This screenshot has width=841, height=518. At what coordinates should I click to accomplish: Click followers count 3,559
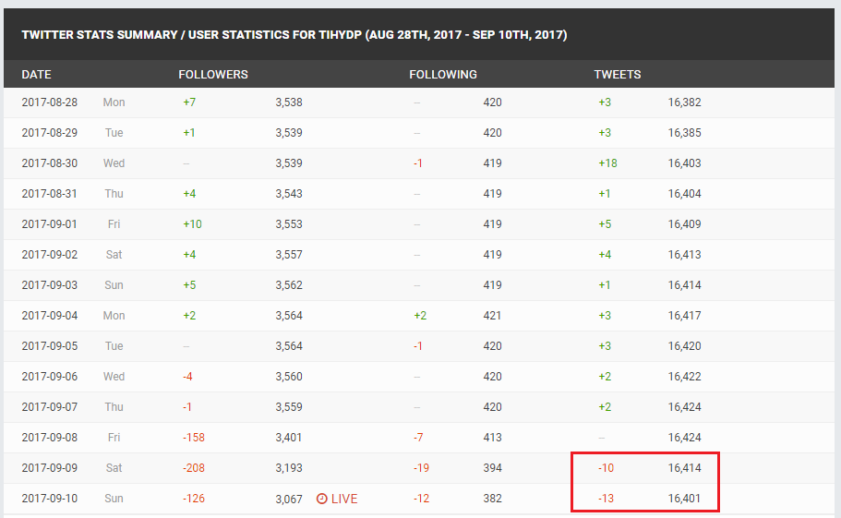pyautogui.click(x=289, y=407)
